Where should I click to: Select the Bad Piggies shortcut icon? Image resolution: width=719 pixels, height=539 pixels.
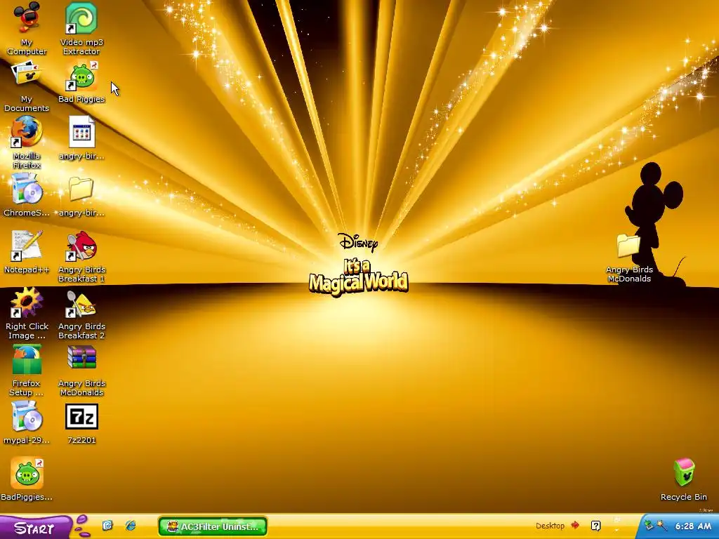(81, 76)
